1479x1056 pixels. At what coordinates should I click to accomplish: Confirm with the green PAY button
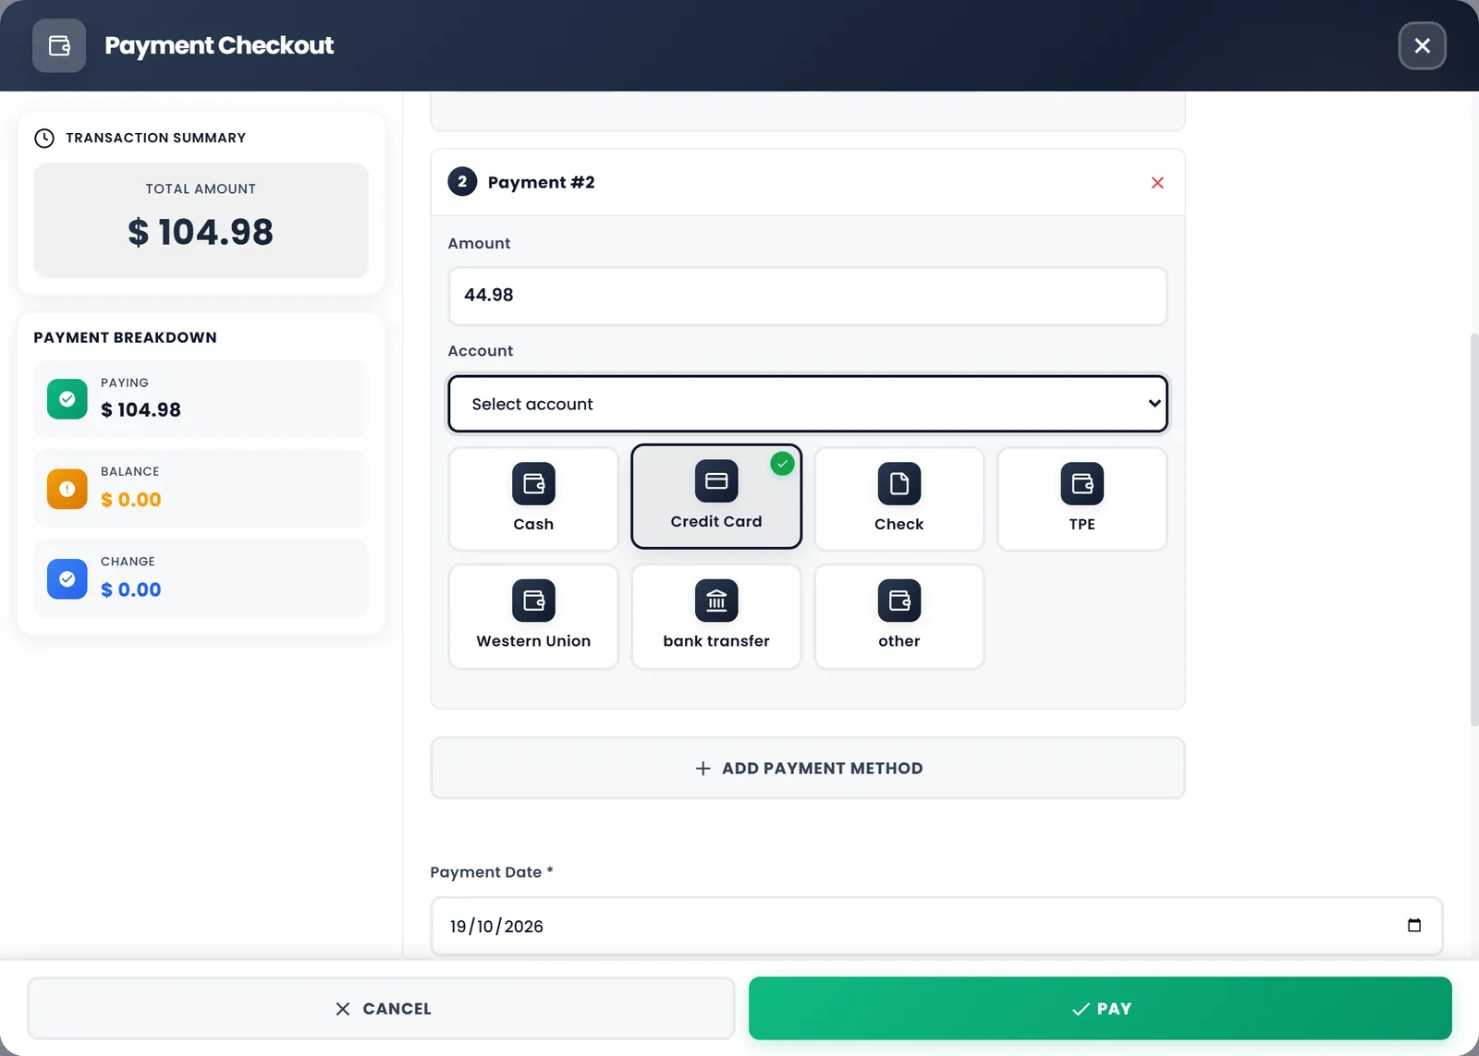click(1100, 1008)
